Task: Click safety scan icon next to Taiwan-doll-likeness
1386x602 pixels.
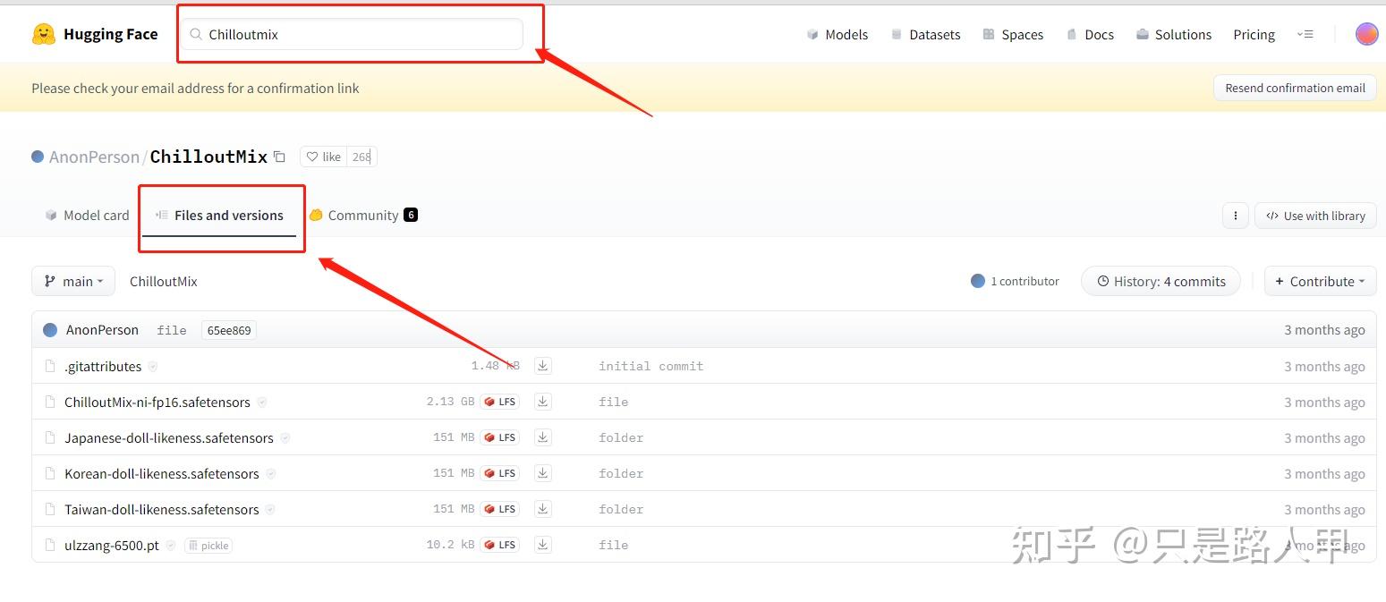Action: click(x=270, y=509)
